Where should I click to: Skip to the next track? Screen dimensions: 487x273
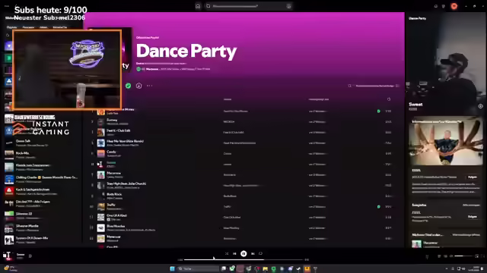coord(253,253)
